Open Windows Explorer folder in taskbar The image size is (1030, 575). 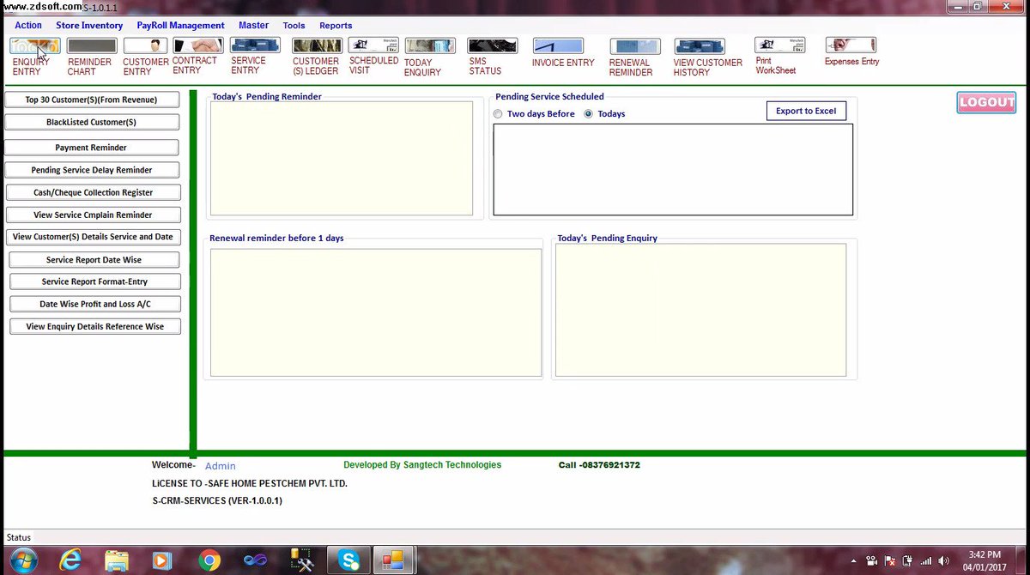point(117,560)
